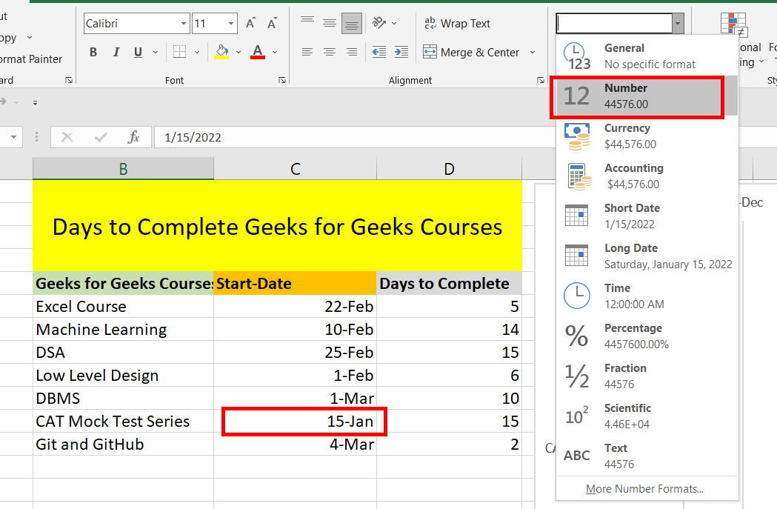Click Cancel X icon in formula bar
This screenshot has width=777, height=509.
coord(67,137)
